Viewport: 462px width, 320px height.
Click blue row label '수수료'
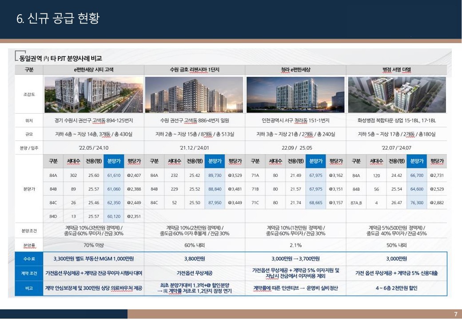pyautogui.click(x=29, y=259)
